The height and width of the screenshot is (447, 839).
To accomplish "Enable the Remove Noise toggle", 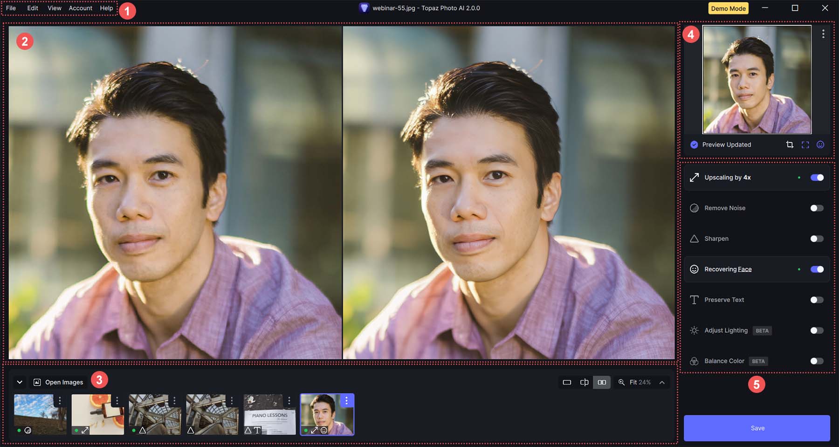I will pos(817,208).
